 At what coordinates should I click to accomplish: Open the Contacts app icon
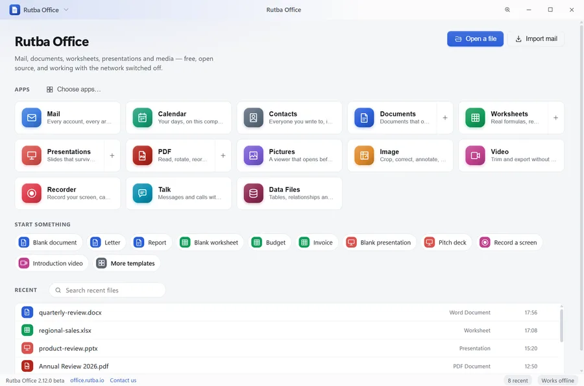coord(253,118)
